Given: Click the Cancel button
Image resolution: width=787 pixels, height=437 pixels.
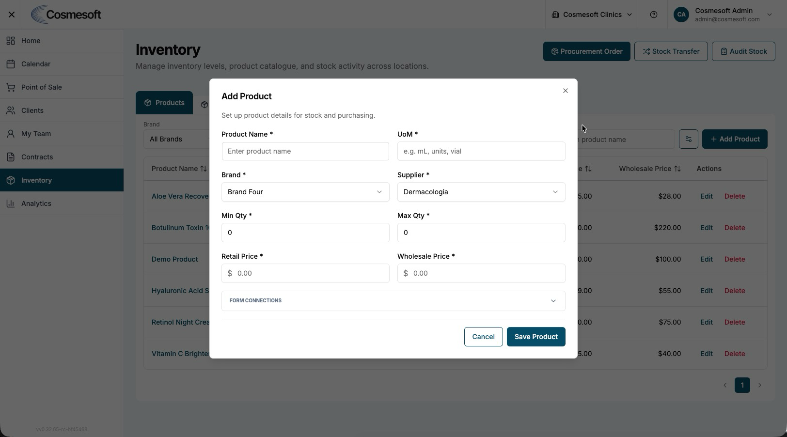Looking at the screenshot, I should point(483,337).
